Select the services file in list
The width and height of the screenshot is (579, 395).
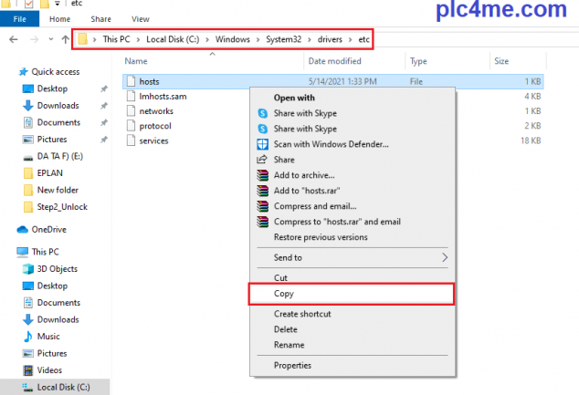pyautogui.click(x=154, y=140)
